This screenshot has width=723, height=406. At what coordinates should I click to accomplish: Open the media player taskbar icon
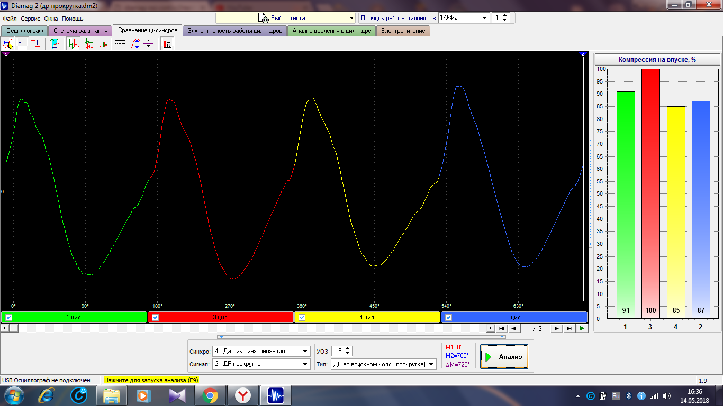[x=144, y=395]
